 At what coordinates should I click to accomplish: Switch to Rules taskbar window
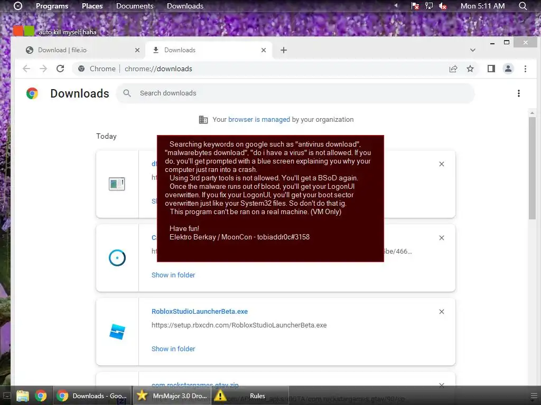pyautogui.click(x=249, y=396)
